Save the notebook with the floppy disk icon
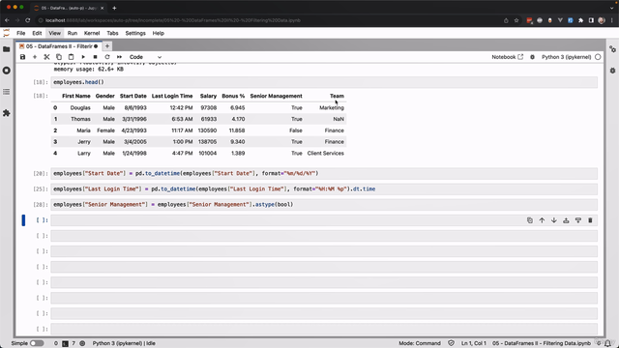Screen dimensions: 619x348 pyautogui.click(x=22, y=57)
